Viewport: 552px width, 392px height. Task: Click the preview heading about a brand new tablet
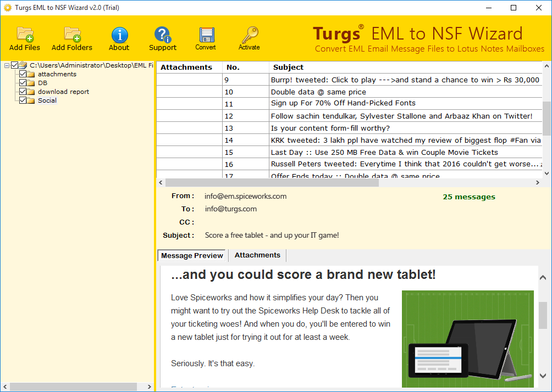point(303,275)
